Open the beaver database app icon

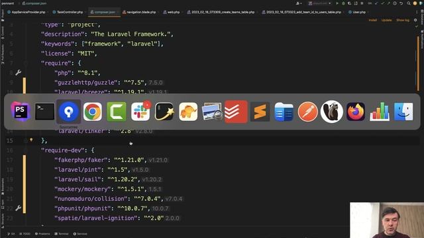pos(331,112)
